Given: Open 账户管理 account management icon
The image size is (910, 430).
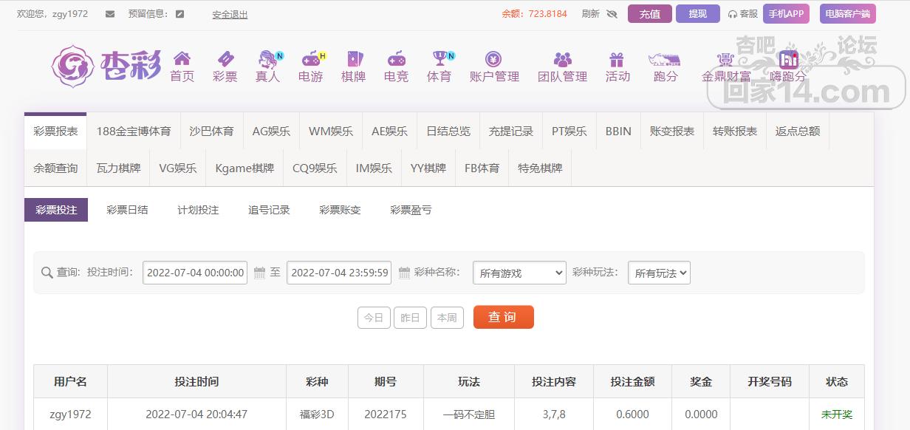Looking at the screenshot, I should click(494, 59).
